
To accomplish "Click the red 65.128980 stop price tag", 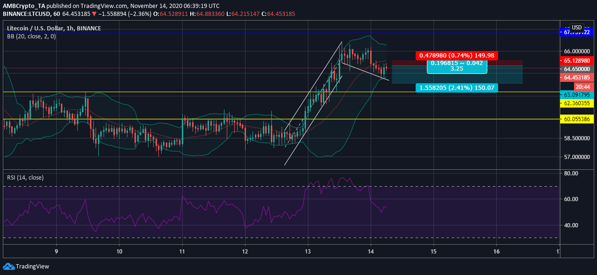I will [x=578, y=60].
